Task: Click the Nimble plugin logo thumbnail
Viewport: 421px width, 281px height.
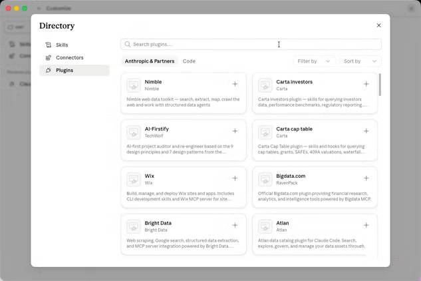Action: pos(134,85)
